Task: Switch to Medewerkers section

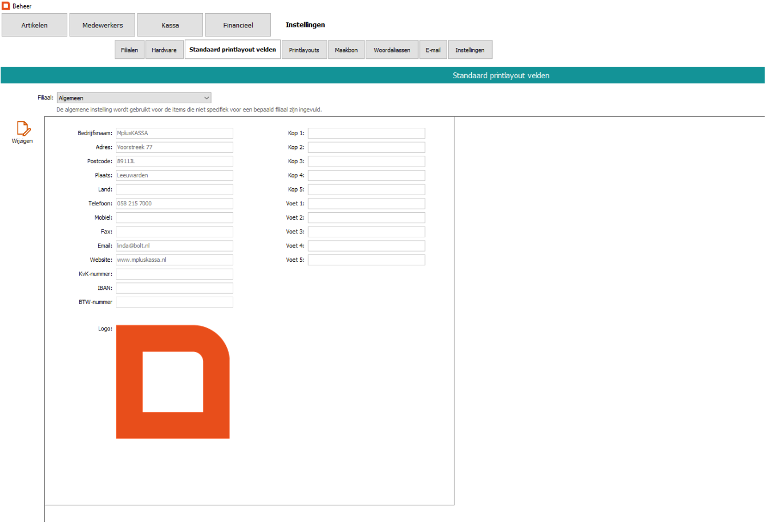Action: click(x=103, y=25)
